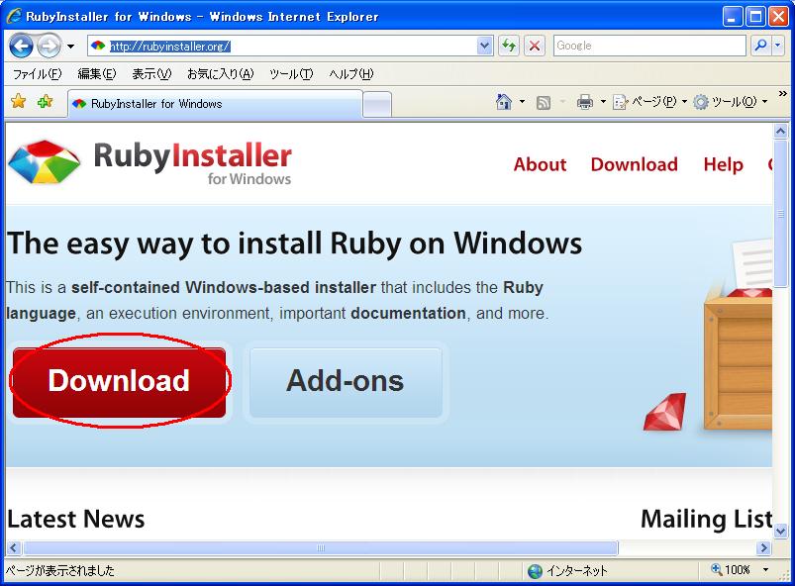The height and width of the screenshot is (586, 795).
Task: Click the Google search box
Action: pyautogui.click(x=649, y=46)
